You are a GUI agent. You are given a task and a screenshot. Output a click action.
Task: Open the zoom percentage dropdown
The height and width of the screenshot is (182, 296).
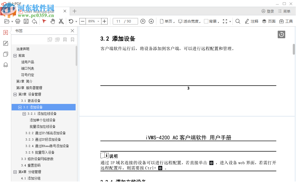[x=98, y=21]
